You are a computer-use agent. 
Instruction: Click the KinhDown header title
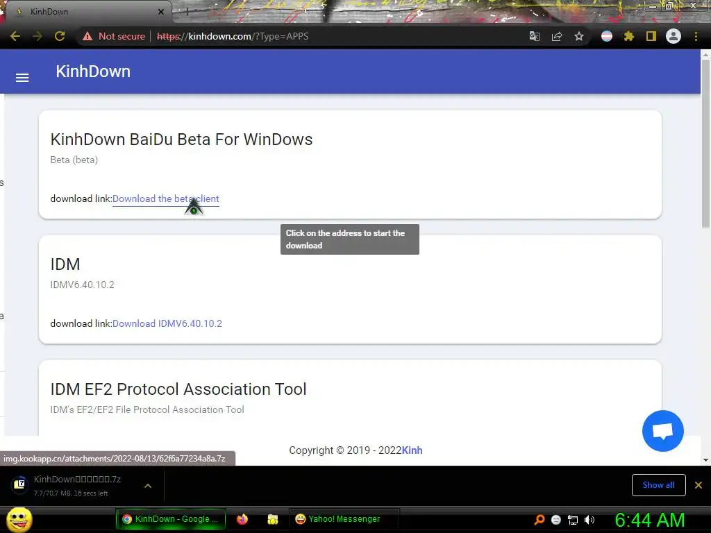(93, 71)
